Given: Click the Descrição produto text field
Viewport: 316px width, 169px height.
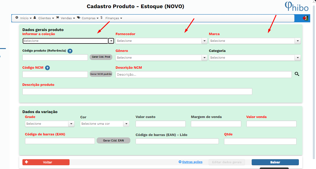Looking at the screenshot, I should [x=137, y=92].
